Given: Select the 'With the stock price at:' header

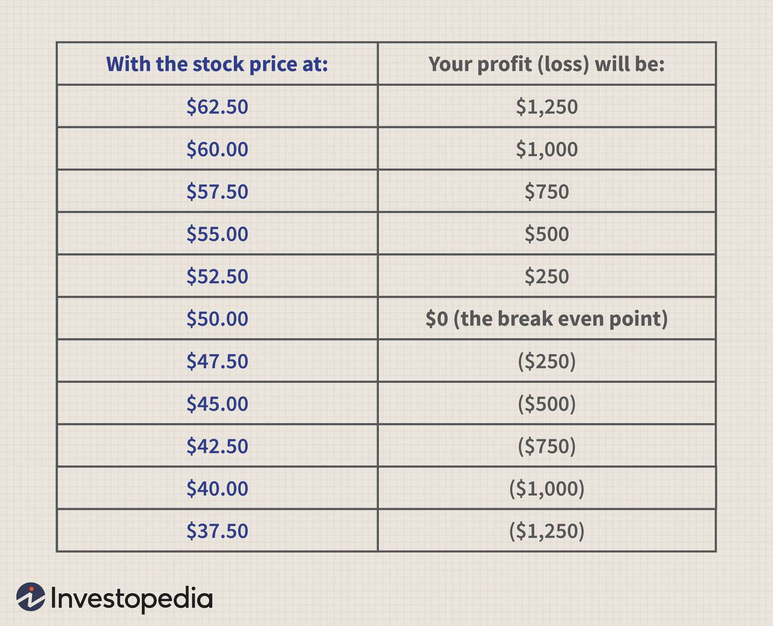Looking at the screenshot, I should pos(217,64).
